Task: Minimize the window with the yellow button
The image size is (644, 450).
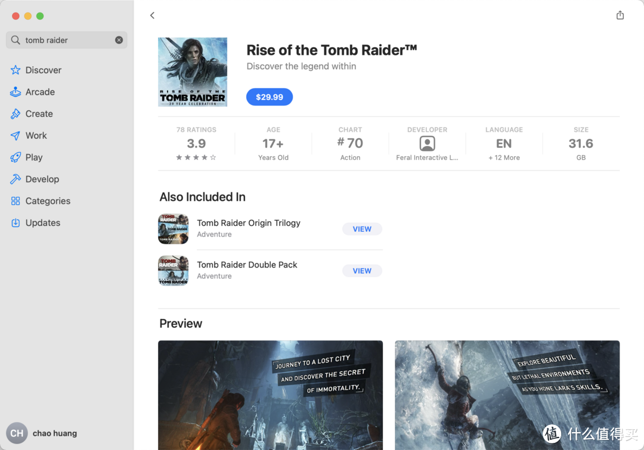Action: click(28, 16)
